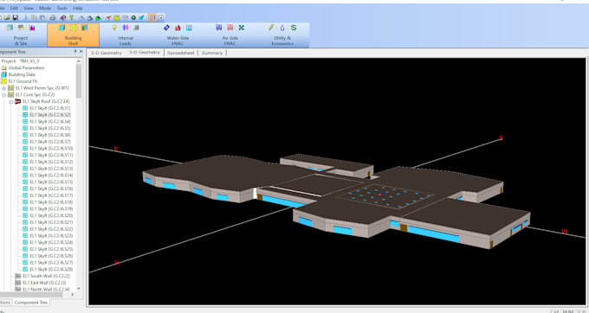
Task: Open the Internal Loads module
Action: 126,35
